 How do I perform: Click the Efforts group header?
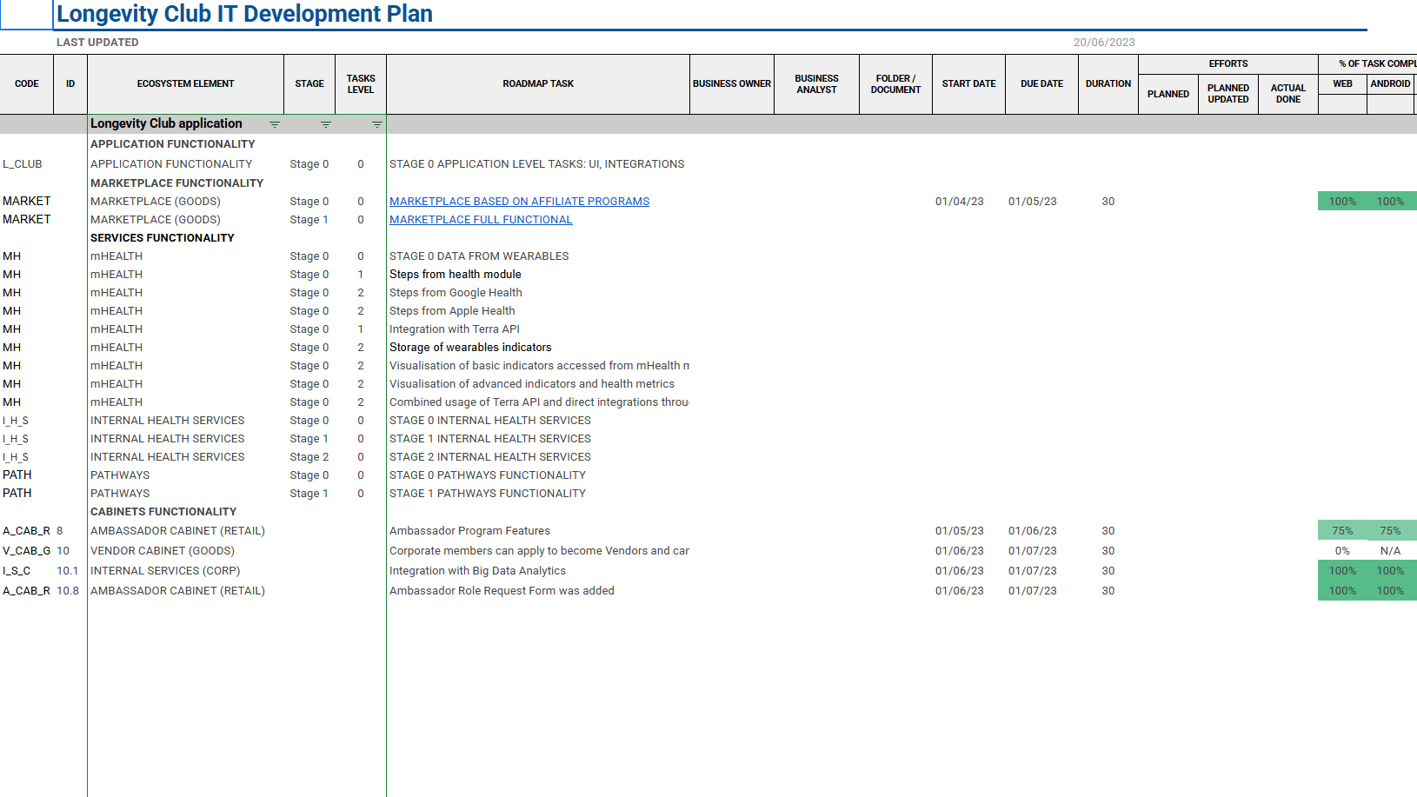pos(1227,64)
